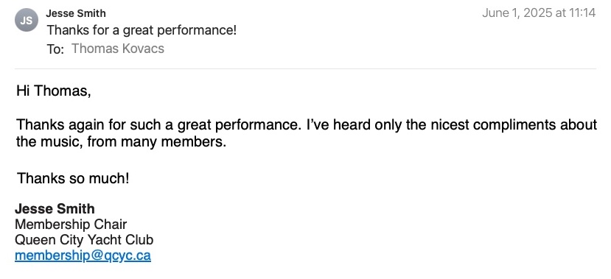
Task: Open the membership@qcyc.ca email link
Action: coord(83,255)
